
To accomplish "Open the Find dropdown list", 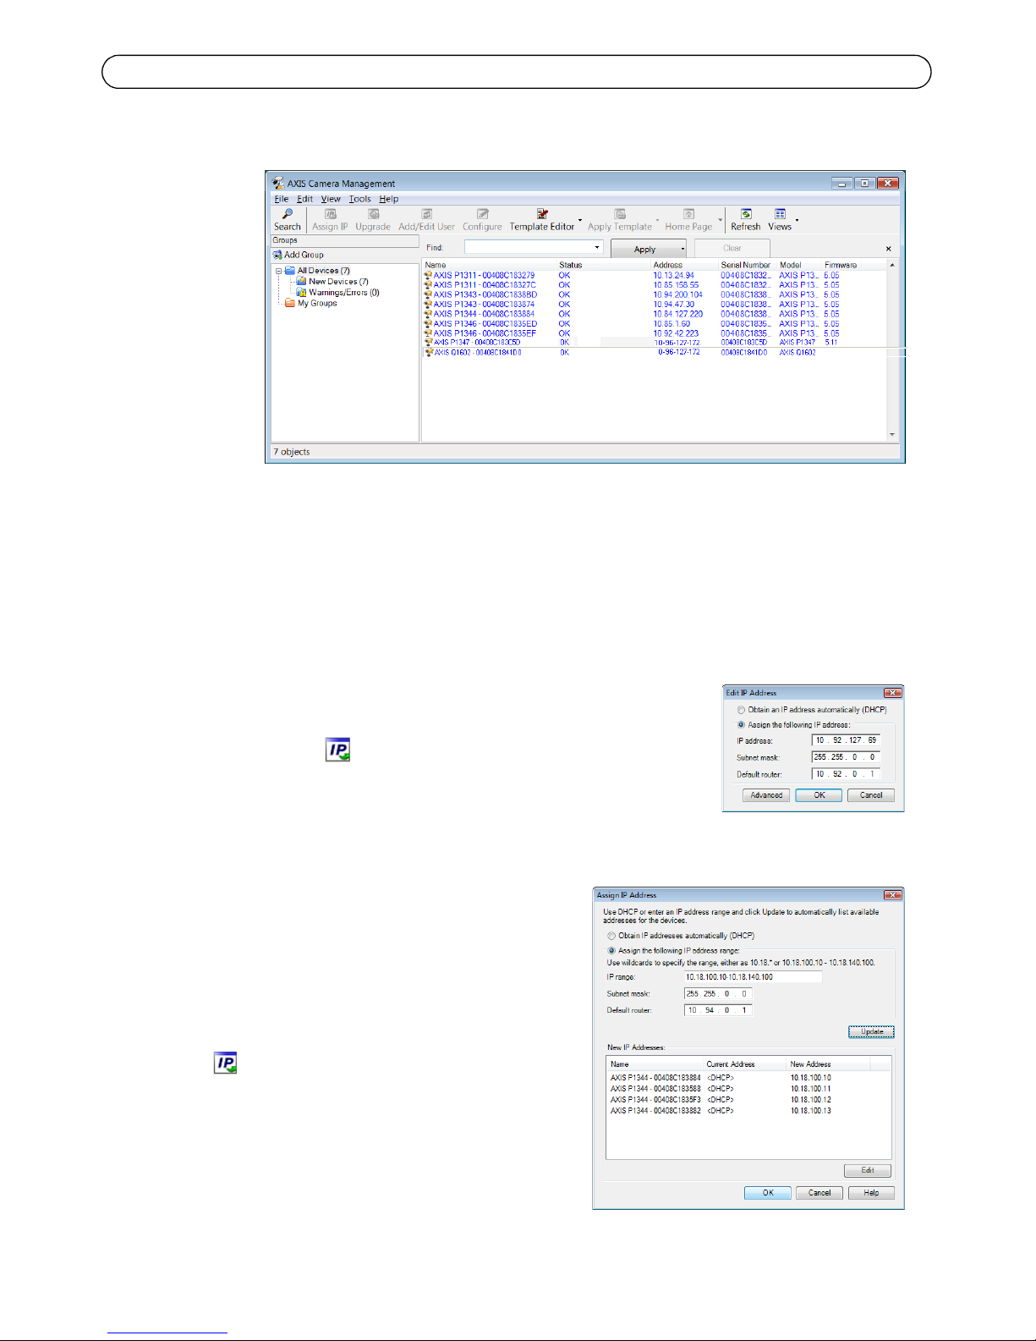I will 597,248.
